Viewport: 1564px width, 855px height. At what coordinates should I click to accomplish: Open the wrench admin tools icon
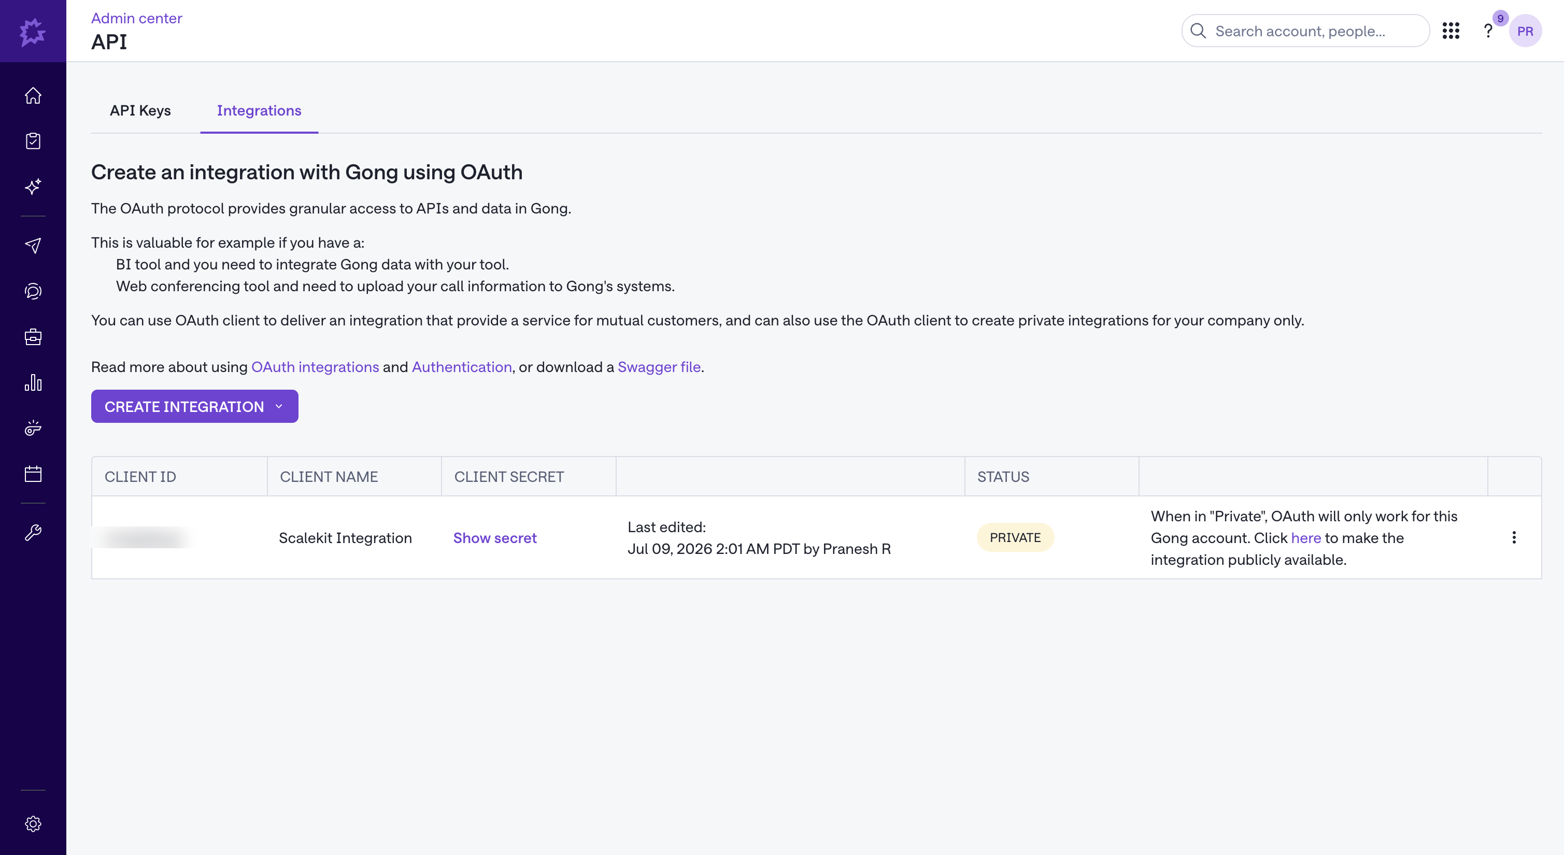33,533
